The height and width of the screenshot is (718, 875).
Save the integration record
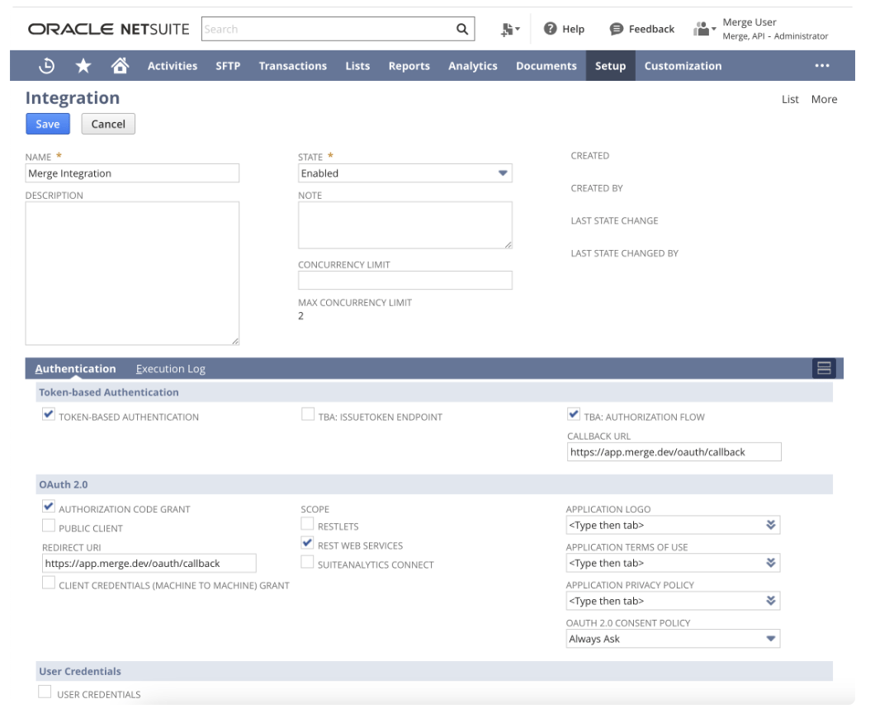pyautogui.click(x=48, y=124)
